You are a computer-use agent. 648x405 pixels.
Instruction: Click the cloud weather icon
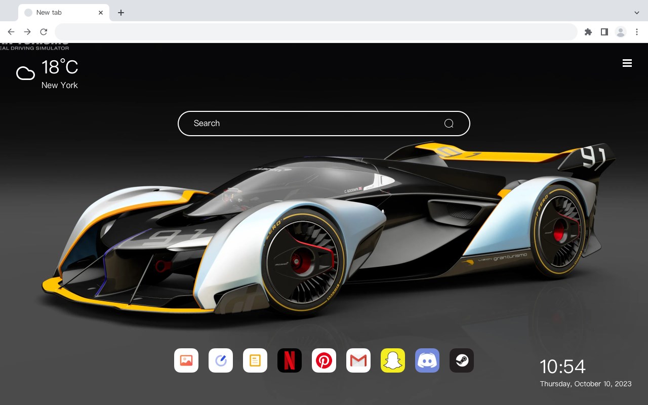coord(25,73)
